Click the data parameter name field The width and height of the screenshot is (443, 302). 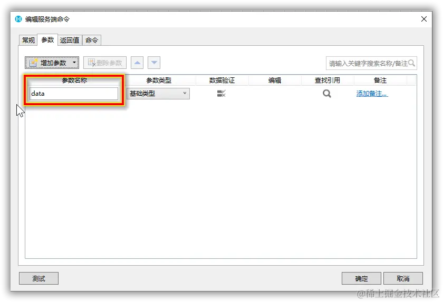pyautogui.click(x=74, y=93)
